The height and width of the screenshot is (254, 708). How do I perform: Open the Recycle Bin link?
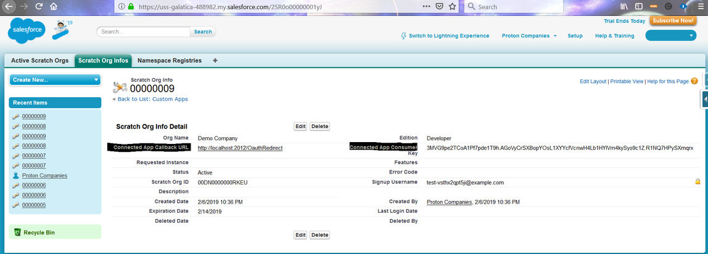coord(39,232)
